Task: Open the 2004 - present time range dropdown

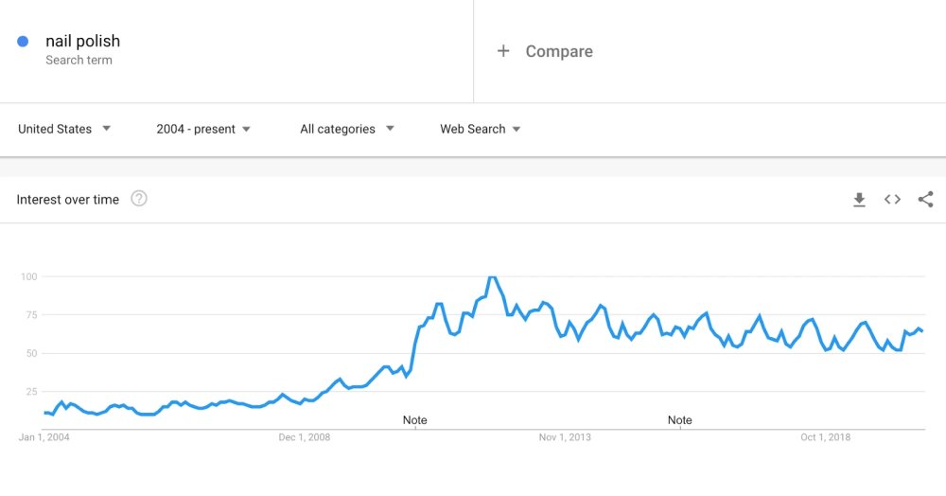Action: click(203, 129)
